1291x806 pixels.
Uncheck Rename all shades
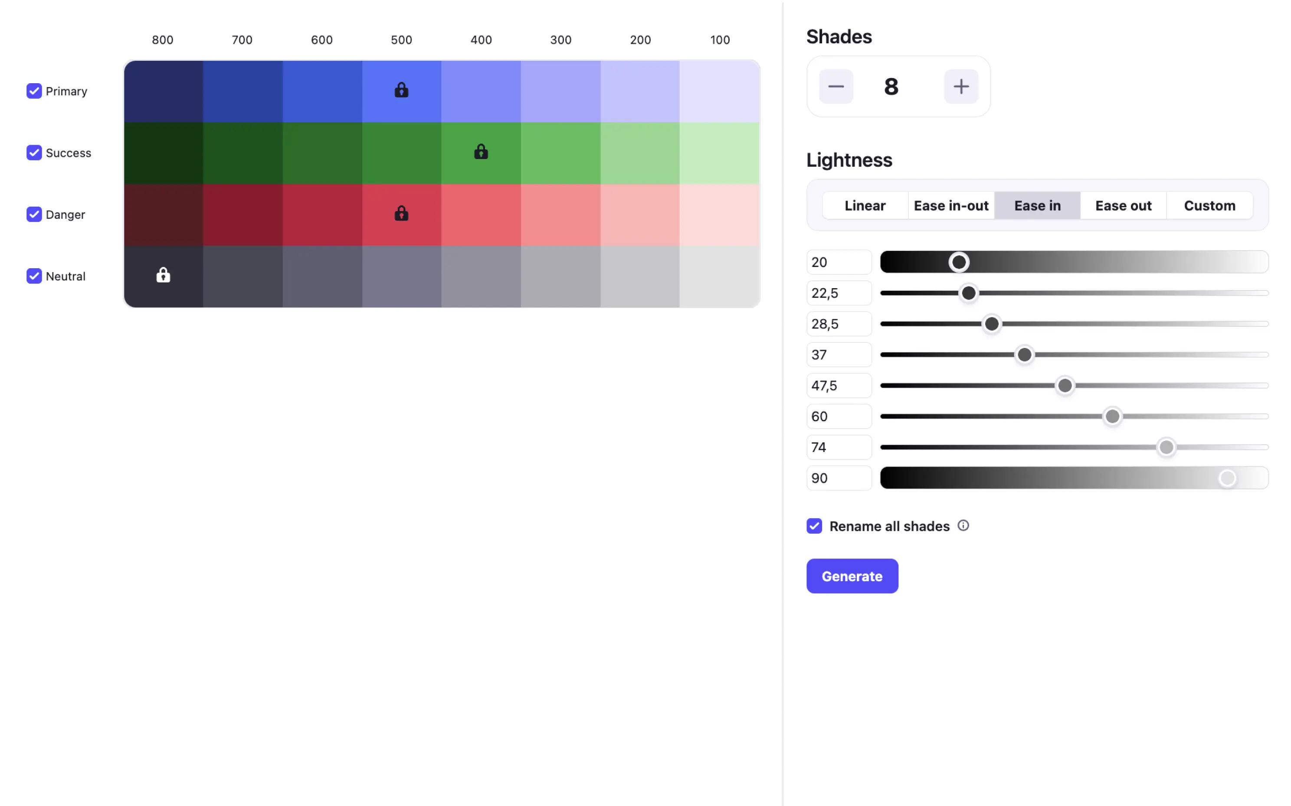click(814, 526)
